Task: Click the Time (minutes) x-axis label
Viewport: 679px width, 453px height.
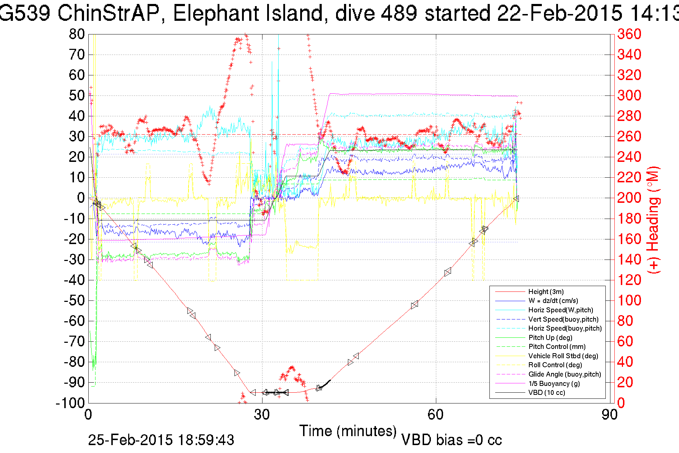Action: click(348, 431)
